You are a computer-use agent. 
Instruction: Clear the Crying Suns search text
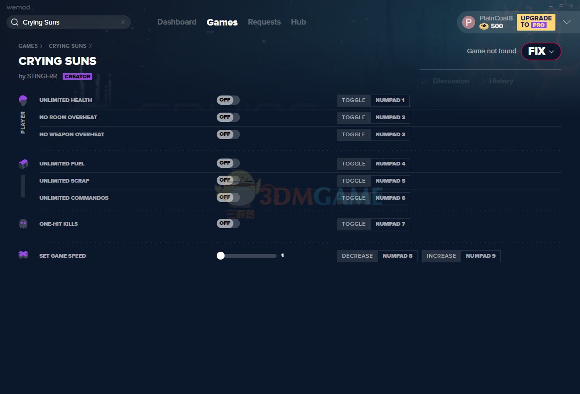[123, 22]
